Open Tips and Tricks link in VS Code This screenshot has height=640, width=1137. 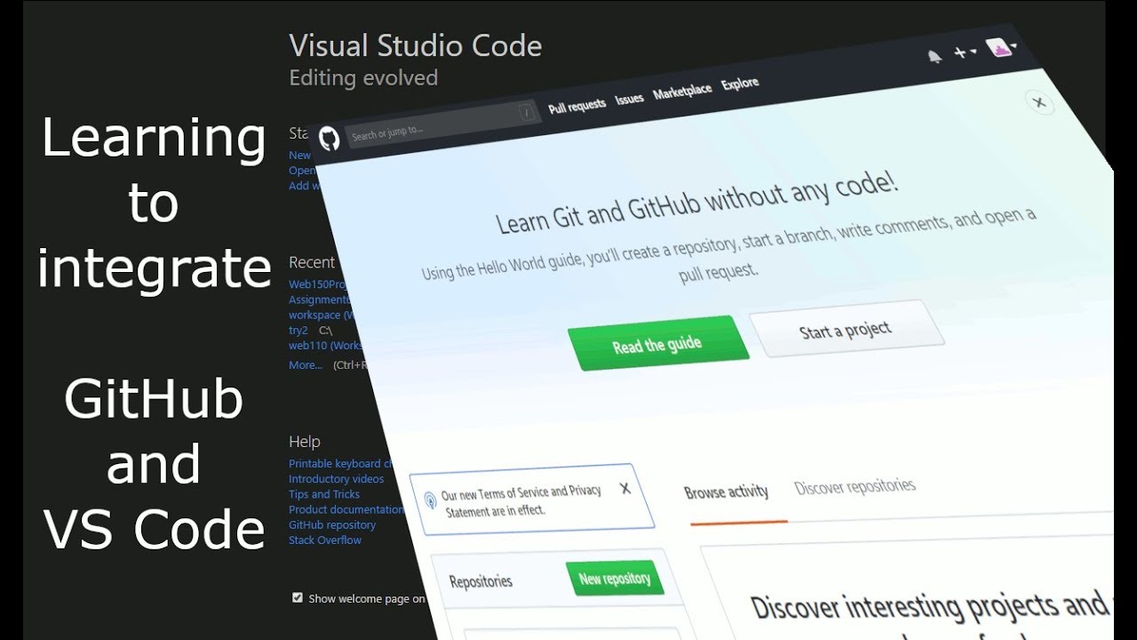pos(324,494)
